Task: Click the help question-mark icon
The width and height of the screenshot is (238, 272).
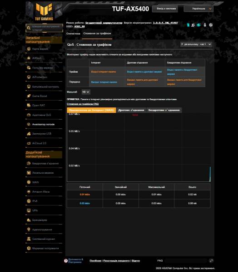Action: (66, 261)
